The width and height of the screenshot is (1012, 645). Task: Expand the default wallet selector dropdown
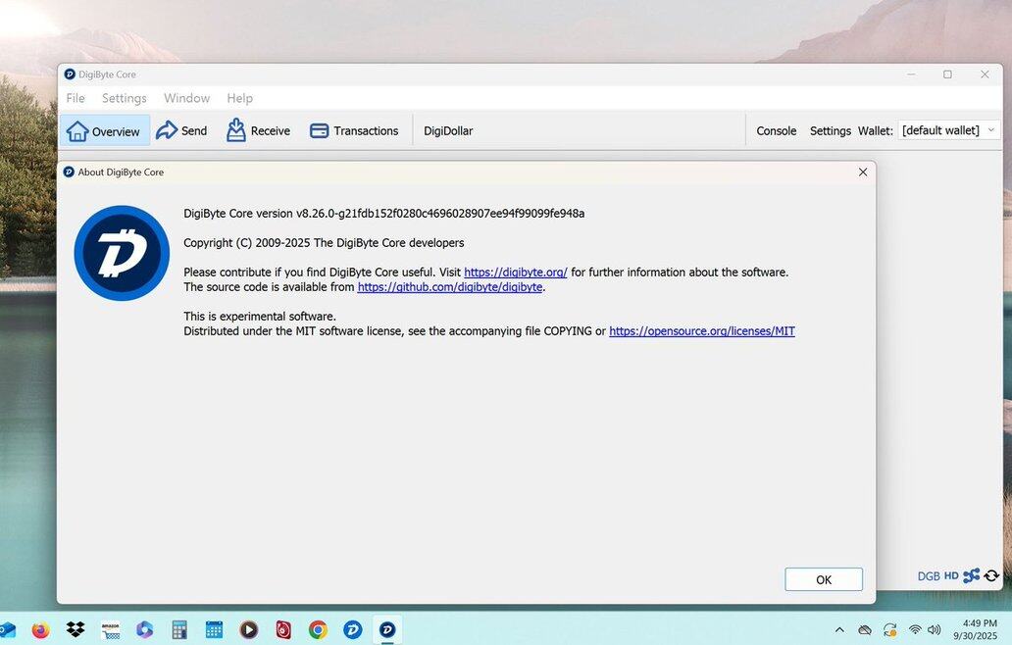click(948, 130)
